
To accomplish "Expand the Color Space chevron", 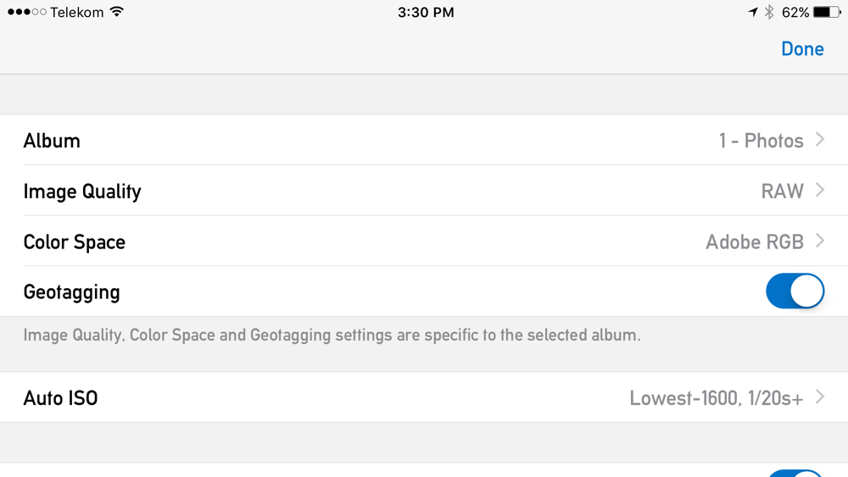I will (820, 241).
